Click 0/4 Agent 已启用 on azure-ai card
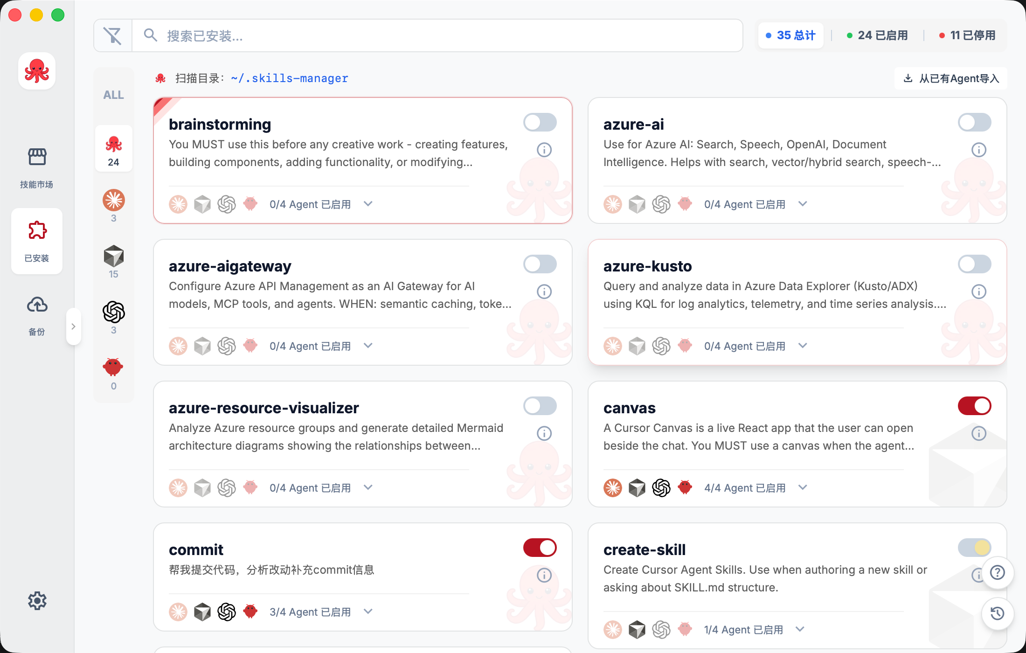Image resolution: width=1026 pixels, height=653 pixels. (x=745, y=204)
